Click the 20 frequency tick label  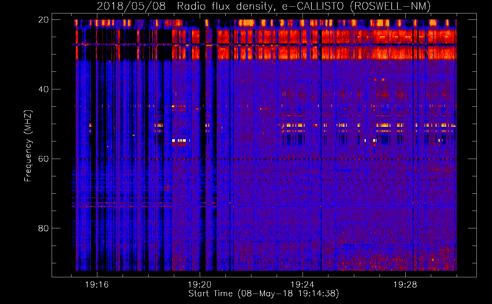[x=43, y=20]
